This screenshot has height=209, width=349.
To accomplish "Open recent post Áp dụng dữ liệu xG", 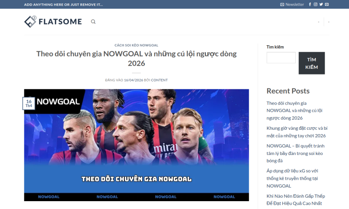I will tap(292, 179).
